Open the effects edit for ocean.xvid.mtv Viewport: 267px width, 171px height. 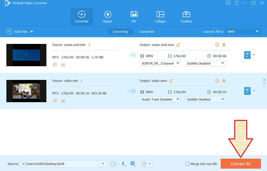click(55, 65)
